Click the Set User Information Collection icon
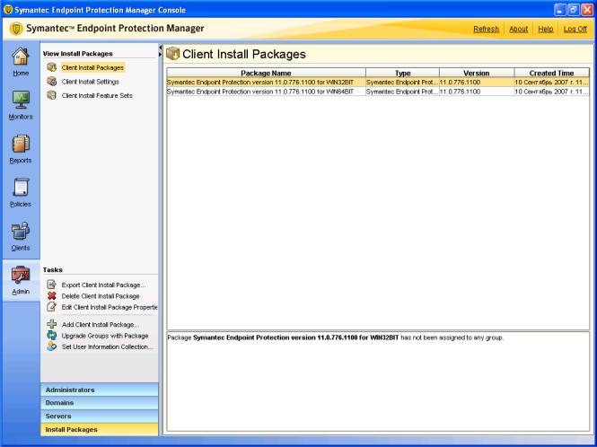Screen dimensions: 597x447 coord(51,346)
